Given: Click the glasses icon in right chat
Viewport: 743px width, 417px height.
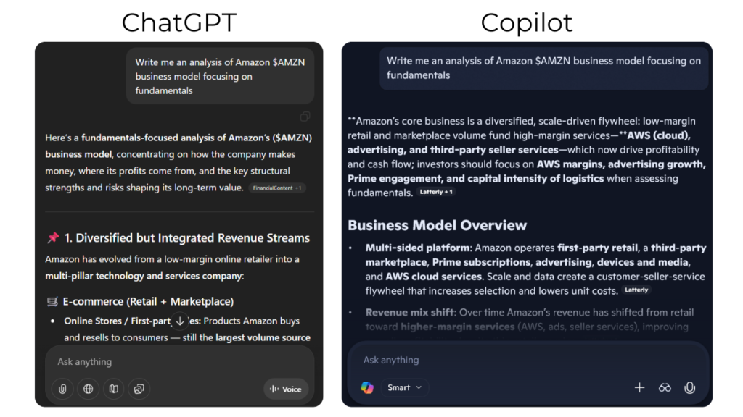Looking at the screenshot, I should click(665, 387).
